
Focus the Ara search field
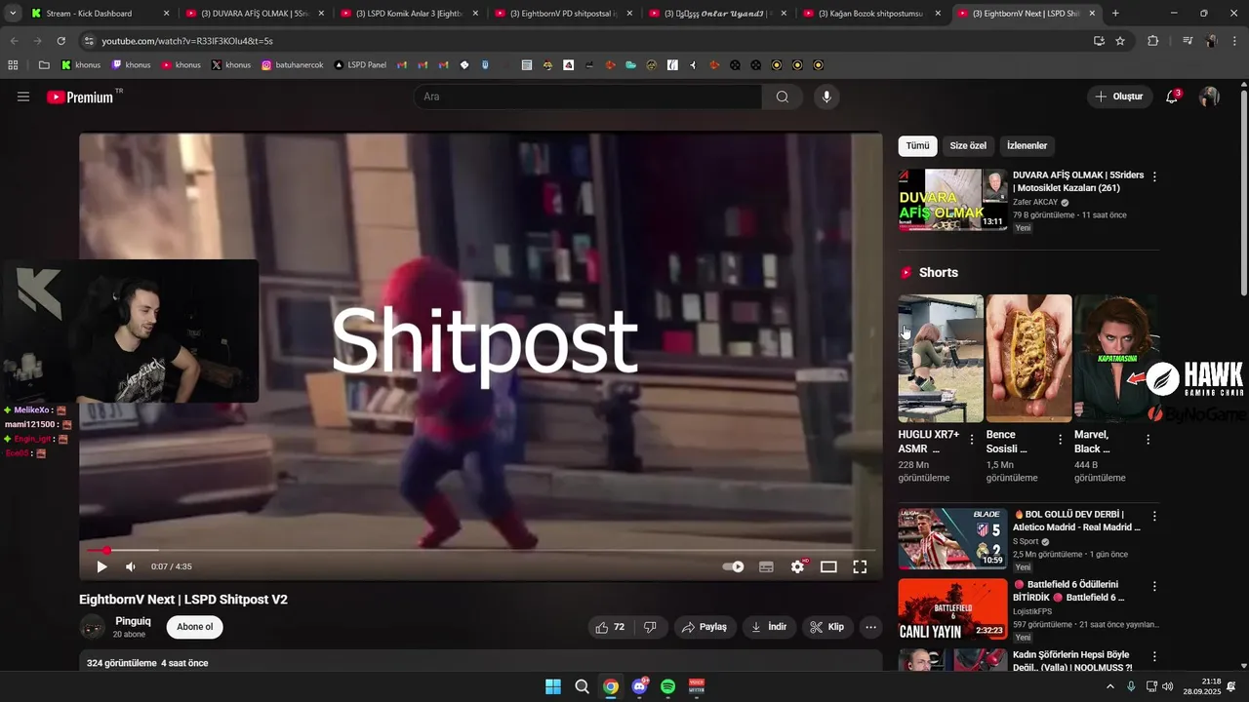pyautogui.click(x=587, y=97)
